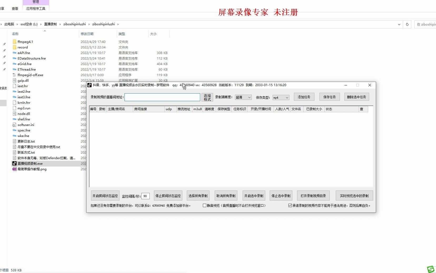Click the 连接格式 button
Screen dimensions: 436x273
[207, 97]
